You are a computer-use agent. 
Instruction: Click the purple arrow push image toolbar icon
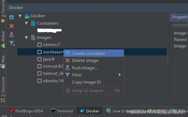12,35
